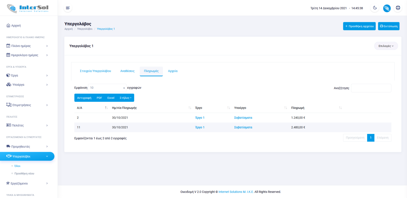Expand the Έργα sidebar menu
This screenshot has height=198, width=407.
27,75
